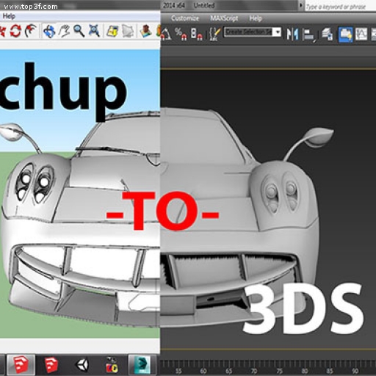Click the grayed-out Next view icon
Viewport: 376px width, 376px height.
pyautogui.click(x=128, y=32)
